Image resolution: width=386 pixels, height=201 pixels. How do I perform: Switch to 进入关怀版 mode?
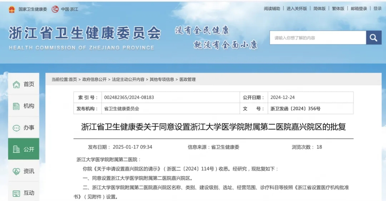[x=297, y=9]
